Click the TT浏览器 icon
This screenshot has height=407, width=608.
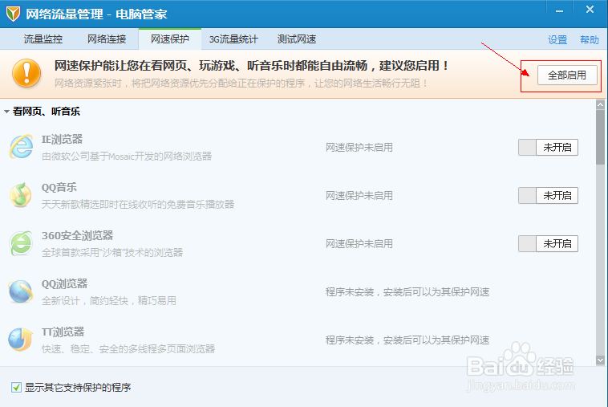point(21,340)
